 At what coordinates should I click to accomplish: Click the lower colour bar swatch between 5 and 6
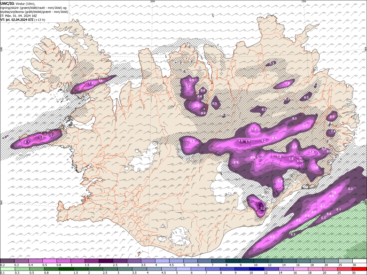[x=183, y=269]
